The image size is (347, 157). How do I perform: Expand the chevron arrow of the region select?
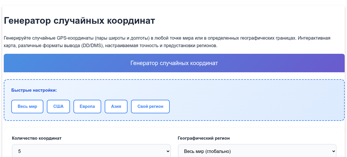tap(333, 151)
